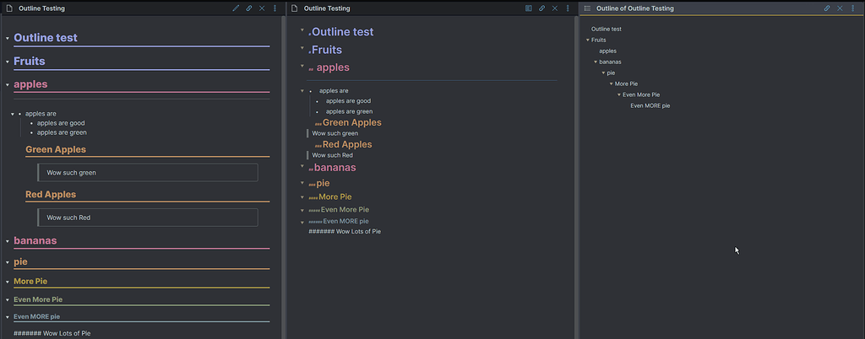Close the middle editor pane
This screenshot has height=339, width=865.
coord(555,8)
